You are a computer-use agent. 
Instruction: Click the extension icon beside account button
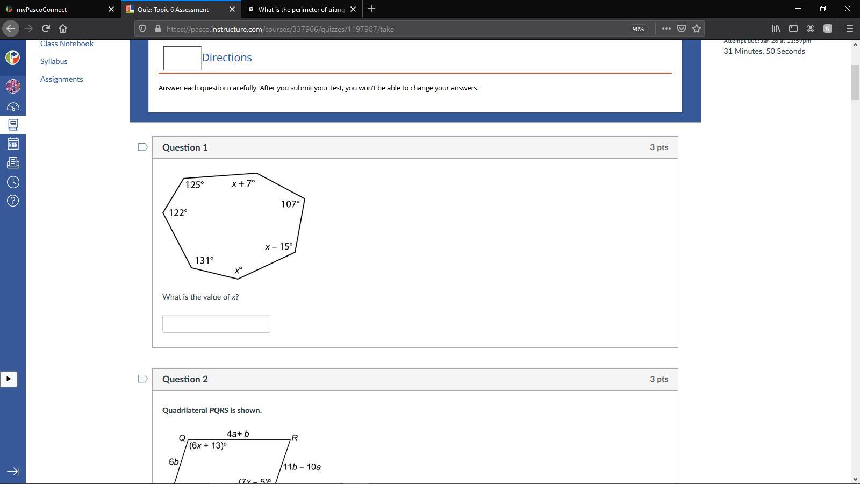828,29
